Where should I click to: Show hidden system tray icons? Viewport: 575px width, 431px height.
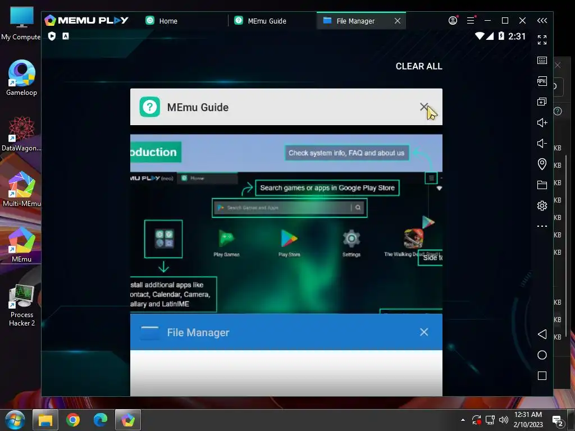(463, 420)
